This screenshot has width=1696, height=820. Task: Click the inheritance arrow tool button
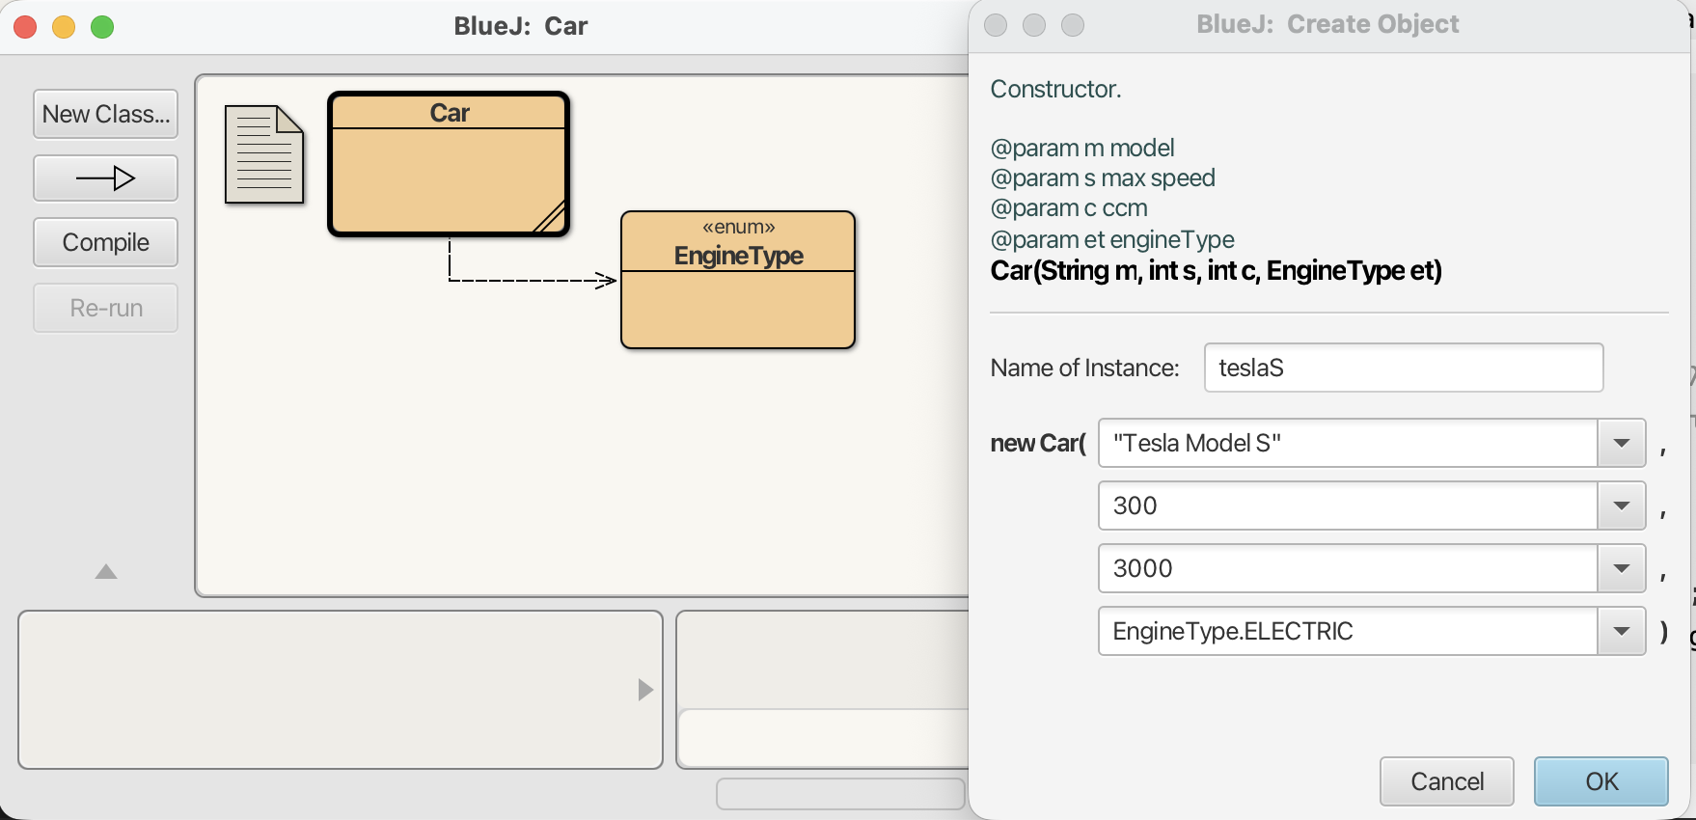point(105,178)
